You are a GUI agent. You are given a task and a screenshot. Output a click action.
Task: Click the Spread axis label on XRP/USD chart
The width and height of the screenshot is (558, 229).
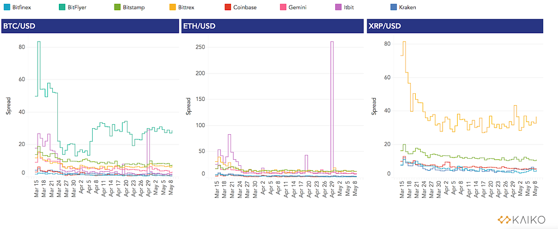coord(374,106)
